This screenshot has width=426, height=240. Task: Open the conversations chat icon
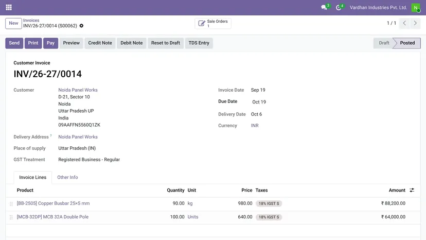(x=324, y=7)
